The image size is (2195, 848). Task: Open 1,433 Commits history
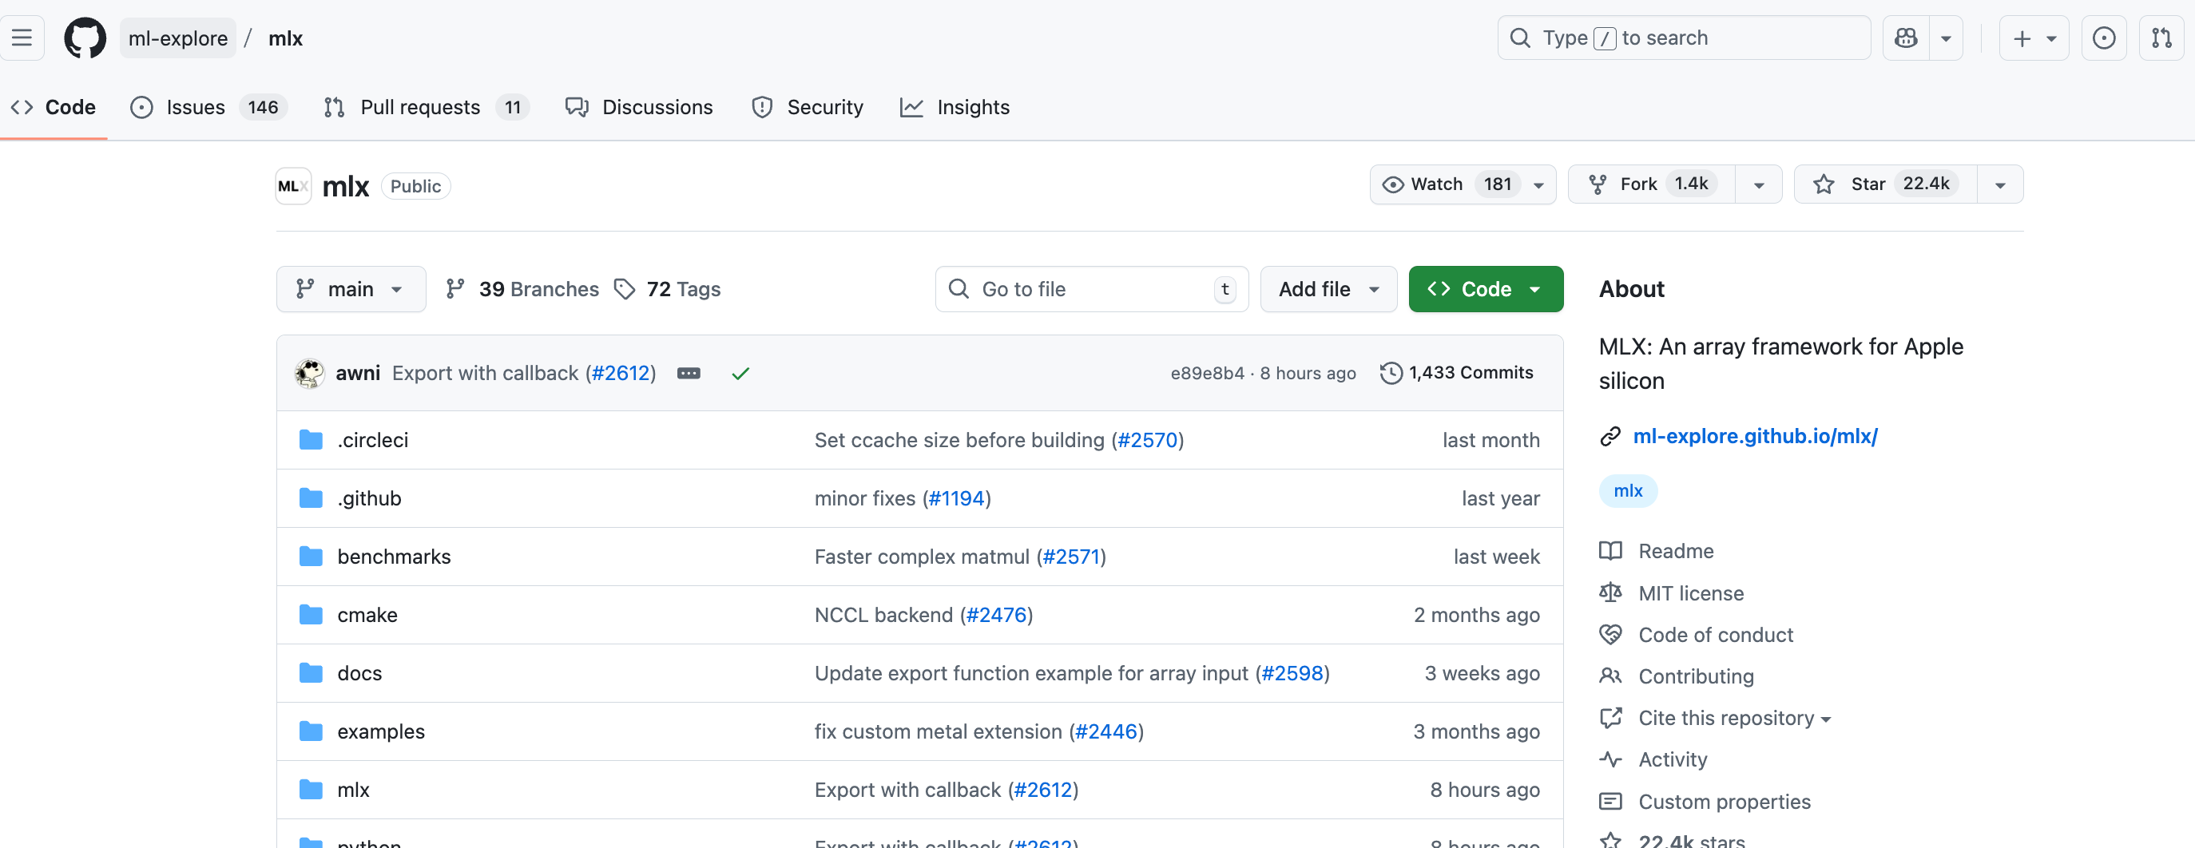tap(1456, 372)
